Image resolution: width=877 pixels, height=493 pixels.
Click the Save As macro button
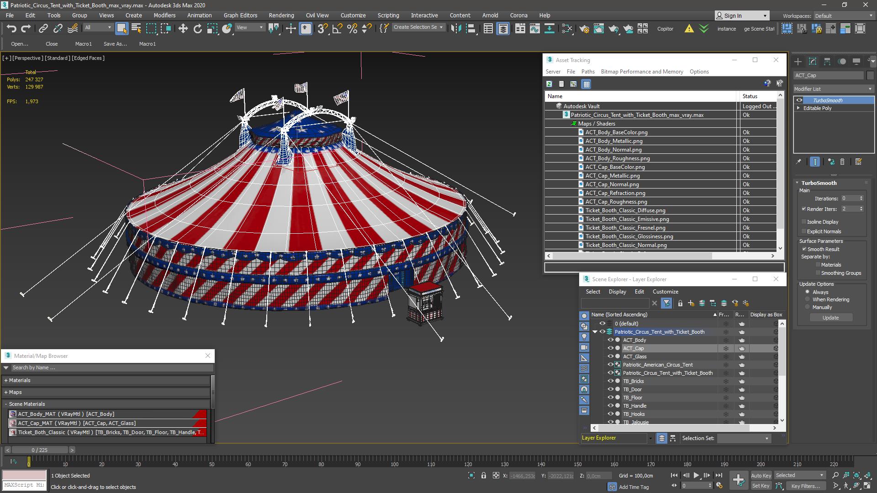(x=115, y=44)
